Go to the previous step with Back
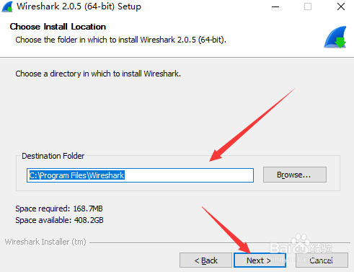This screenshot has height=272, width=354. pos(205,260)
